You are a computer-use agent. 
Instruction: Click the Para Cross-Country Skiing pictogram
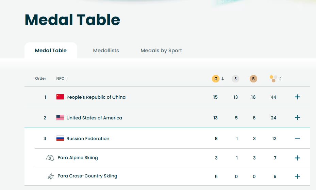click(x=50, y=176)
